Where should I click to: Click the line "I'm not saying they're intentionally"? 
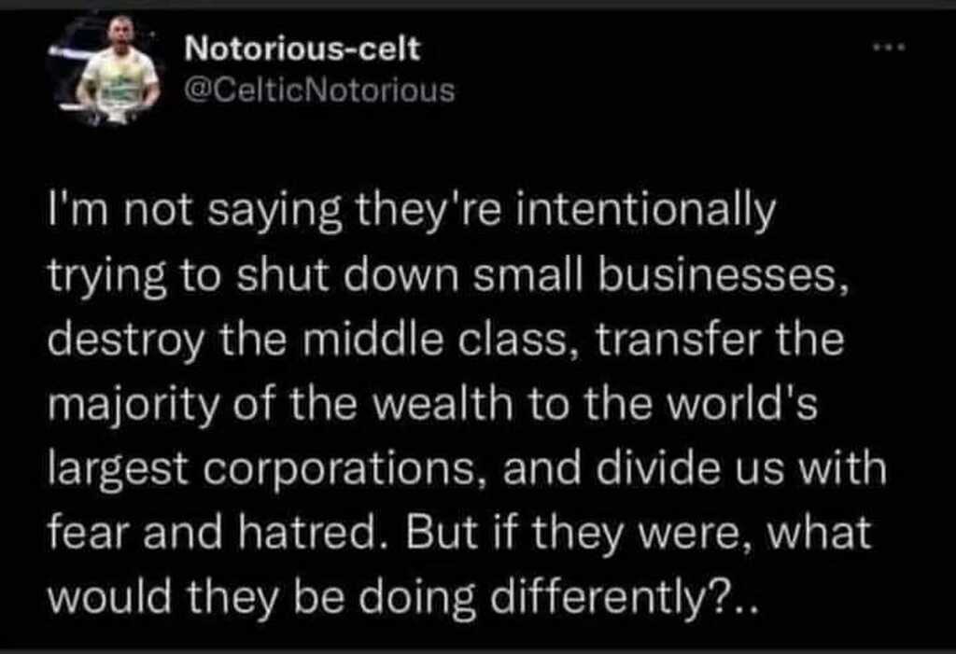coord(412,212)
